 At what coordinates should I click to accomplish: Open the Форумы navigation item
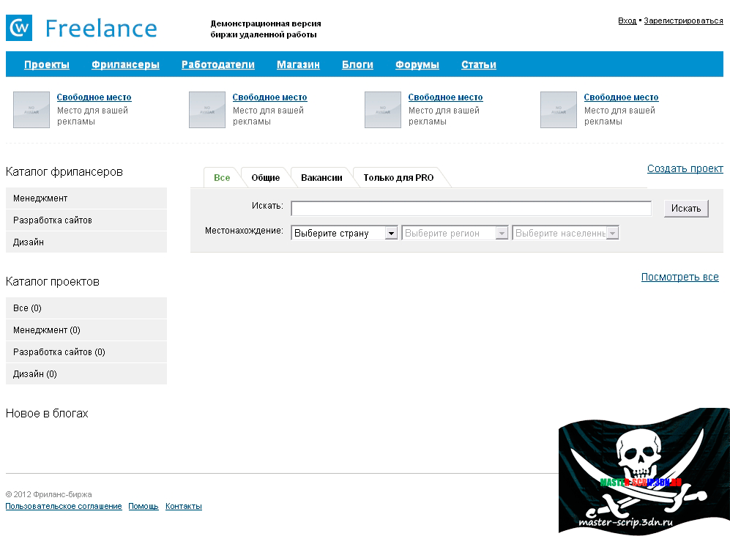pos(417,64)
